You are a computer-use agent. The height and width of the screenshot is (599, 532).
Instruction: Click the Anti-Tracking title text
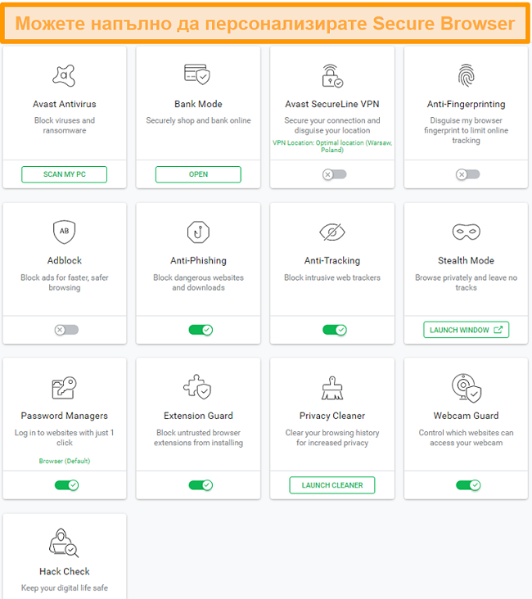(x=332, y=260)
